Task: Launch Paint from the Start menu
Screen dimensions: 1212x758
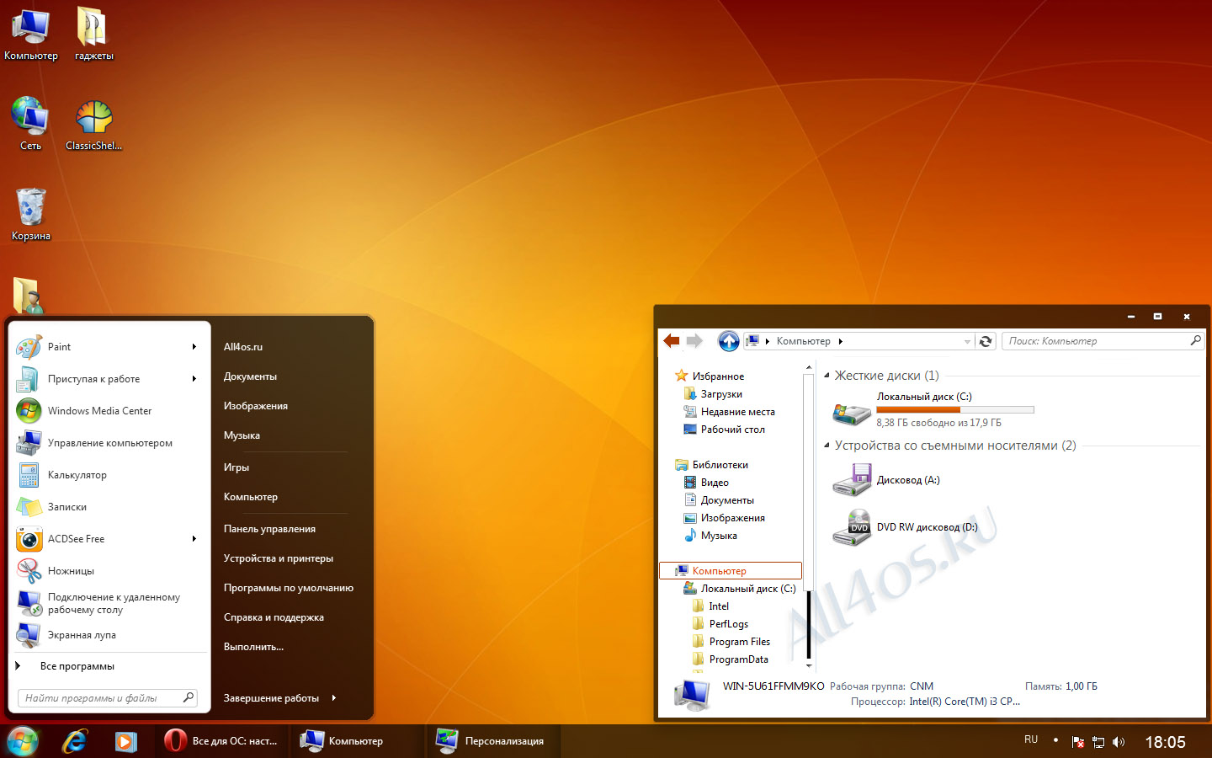Action: [108, 347]
